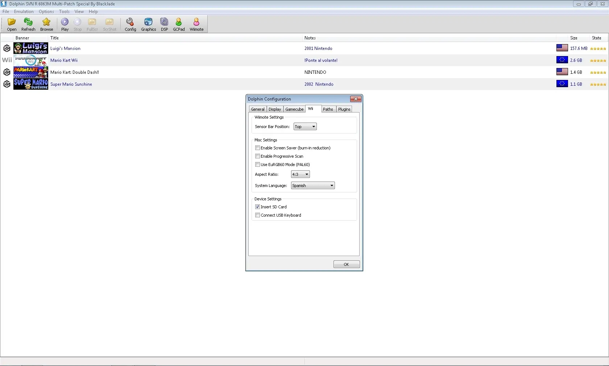Viewport: 609px width, 366px height.
Task: Open Wiimote settings from toolbar
Action: point(196,25)
